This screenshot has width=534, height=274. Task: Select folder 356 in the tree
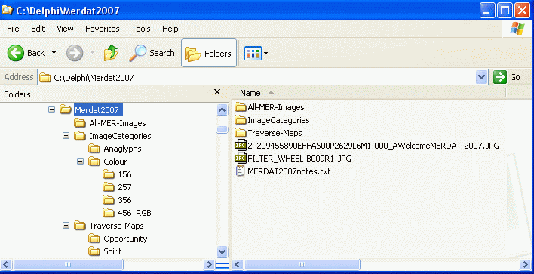124,200
